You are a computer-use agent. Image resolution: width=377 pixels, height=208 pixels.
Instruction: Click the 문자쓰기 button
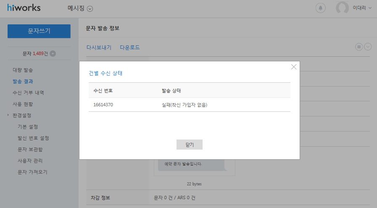39,31
